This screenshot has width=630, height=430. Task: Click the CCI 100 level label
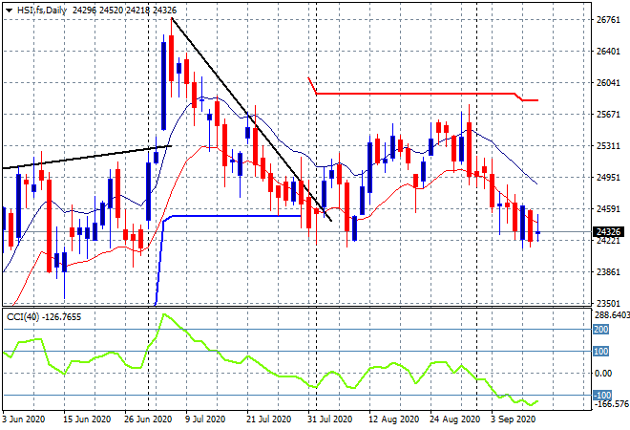pos(601,352)
